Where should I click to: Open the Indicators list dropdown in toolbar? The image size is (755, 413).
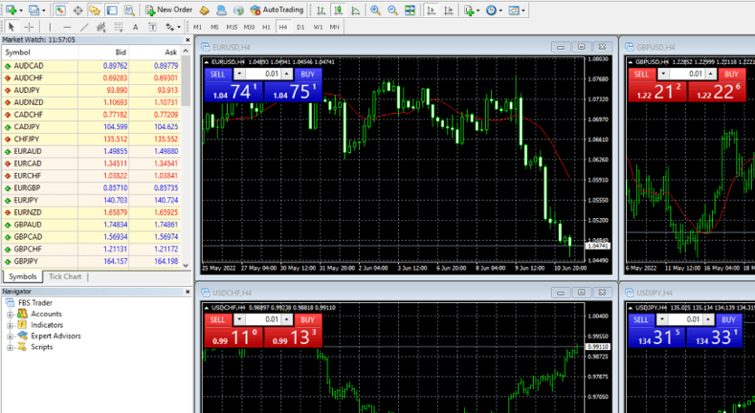tap(472, 10)
